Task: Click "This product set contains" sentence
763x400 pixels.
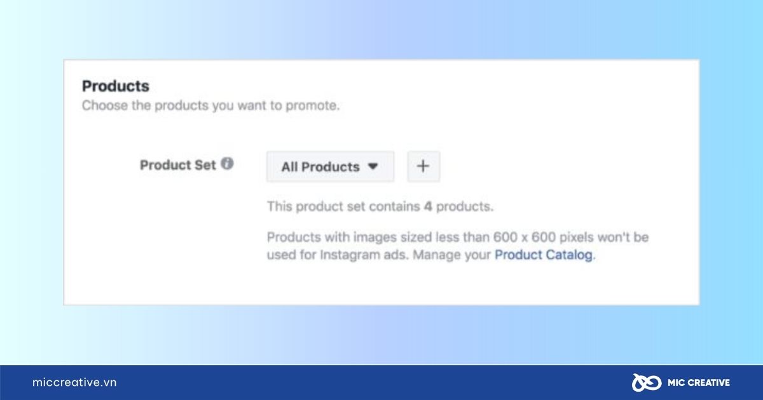Action: [380, 206]
